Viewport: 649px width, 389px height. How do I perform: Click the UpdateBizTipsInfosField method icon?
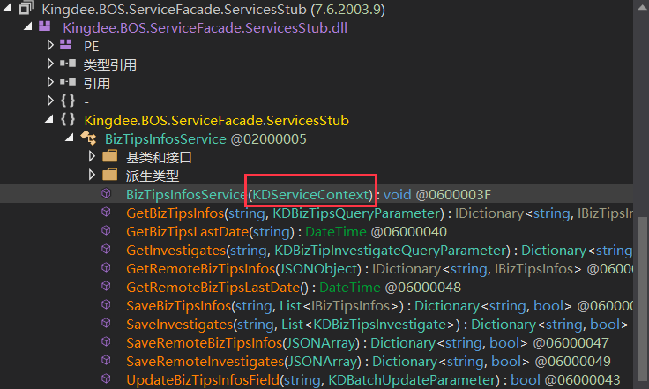tap(107, 378)
